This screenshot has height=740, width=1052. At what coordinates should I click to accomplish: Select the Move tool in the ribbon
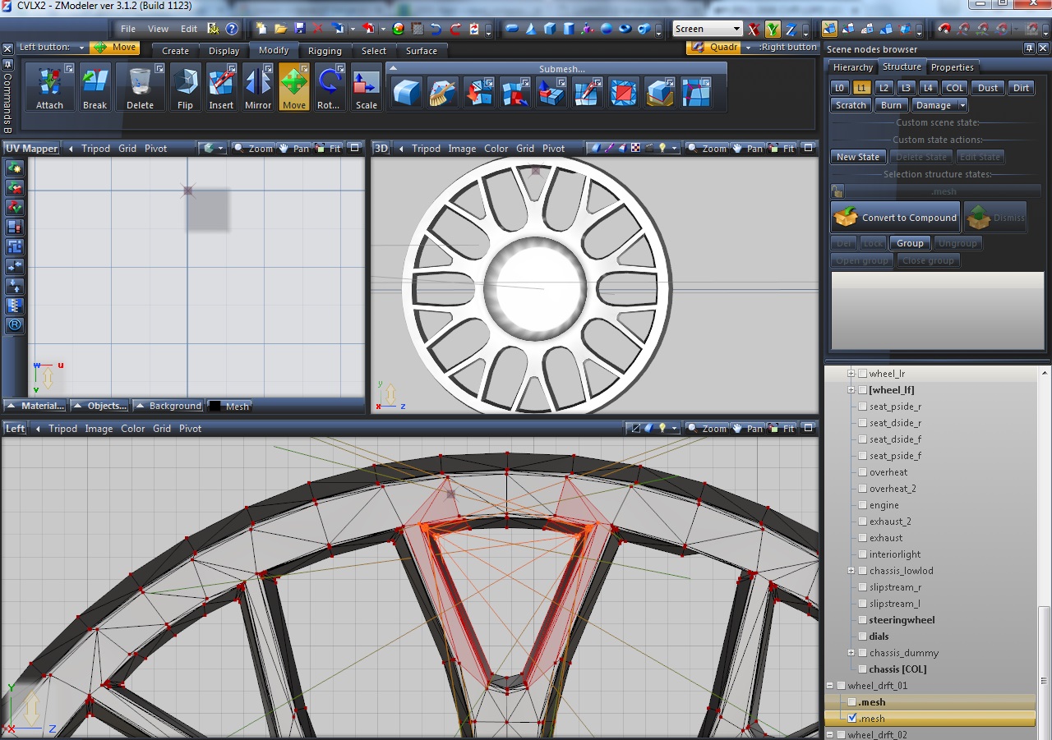[x=294, y=87]
